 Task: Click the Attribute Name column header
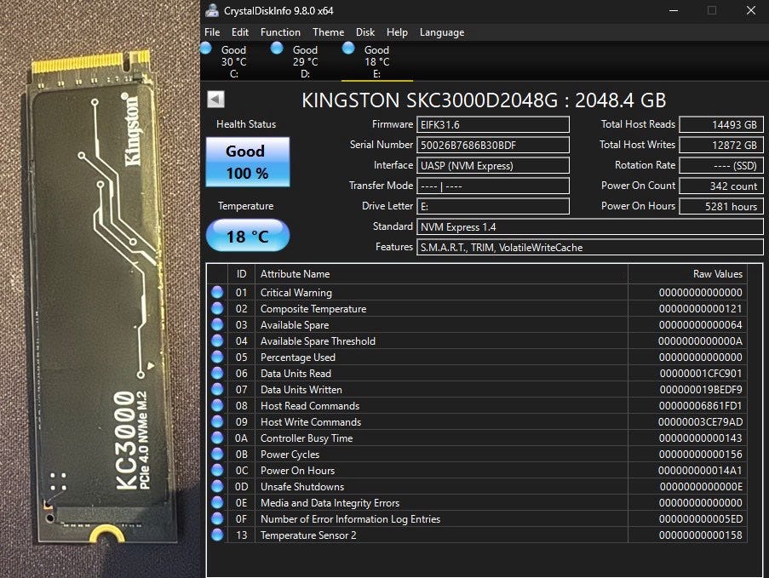tap(441, 274)
